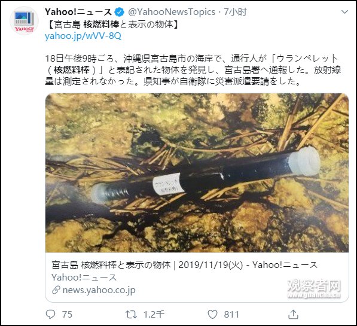Viewport: 357px width, 326px height.
Task: Select the tweet body text paragraph
Action: (x=193, y=70)
